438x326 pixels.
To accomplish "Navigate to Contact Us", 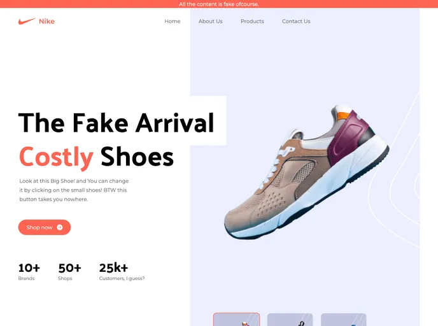I will 296,21.
